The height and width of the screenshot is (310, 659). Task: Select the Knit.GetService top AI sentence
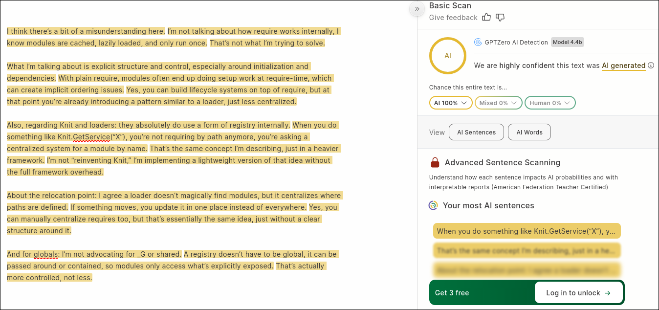[x=527, y=231]
